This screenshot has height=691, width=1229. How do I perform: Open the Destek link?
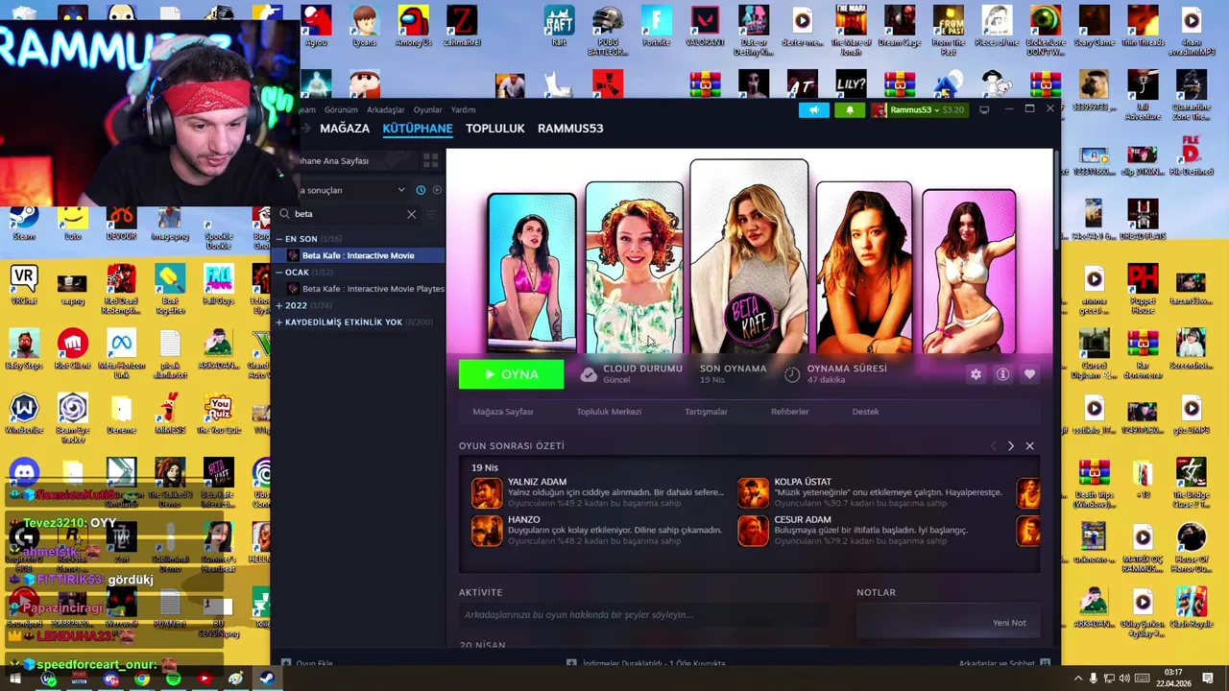coord(865,412)
